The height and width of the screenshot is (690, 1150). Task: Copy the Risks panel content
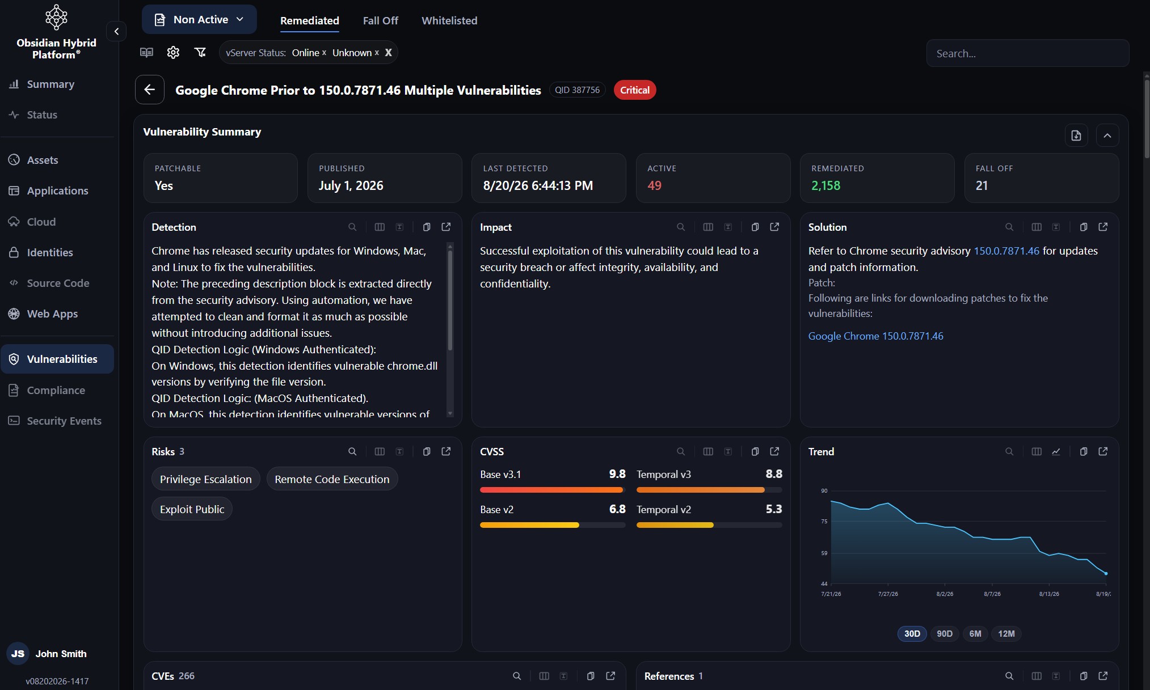(427, 451)
